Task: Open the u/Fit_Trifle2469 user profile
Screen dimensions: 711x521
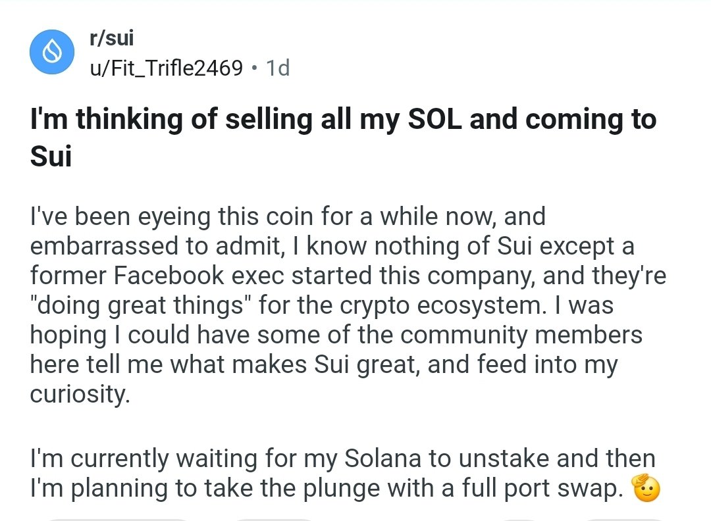Action: (167, 68)
